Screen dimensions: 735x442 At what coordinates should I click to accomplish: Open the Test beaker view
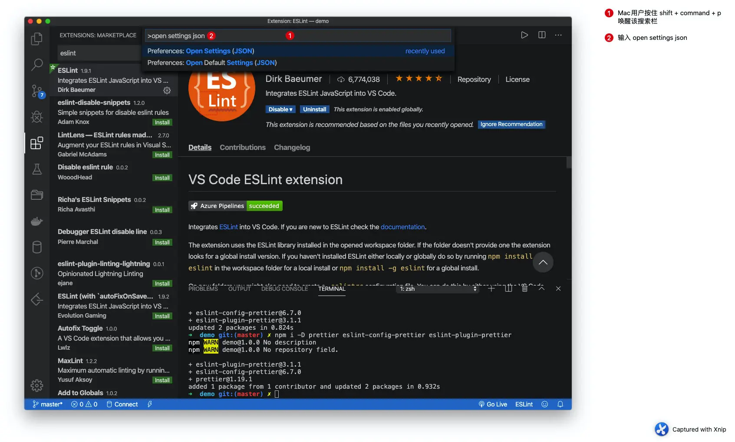(x=37, y=169)
